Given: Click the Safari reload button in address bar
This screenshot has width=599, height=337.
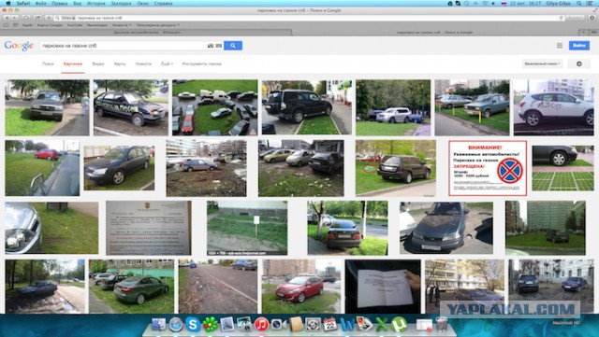Looking at the screenshot, I should click(x=561, y=18).
